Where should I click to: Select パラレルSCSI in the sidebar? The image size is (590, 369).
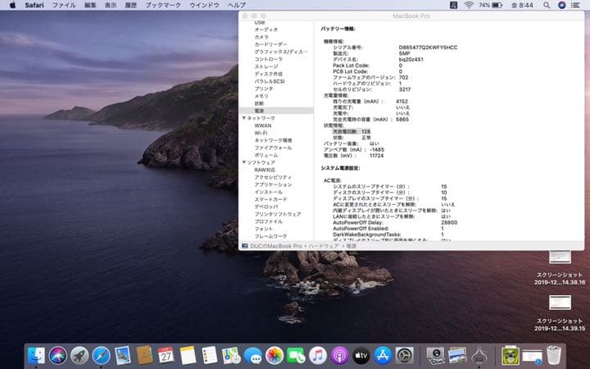click(x=270, y=81)
